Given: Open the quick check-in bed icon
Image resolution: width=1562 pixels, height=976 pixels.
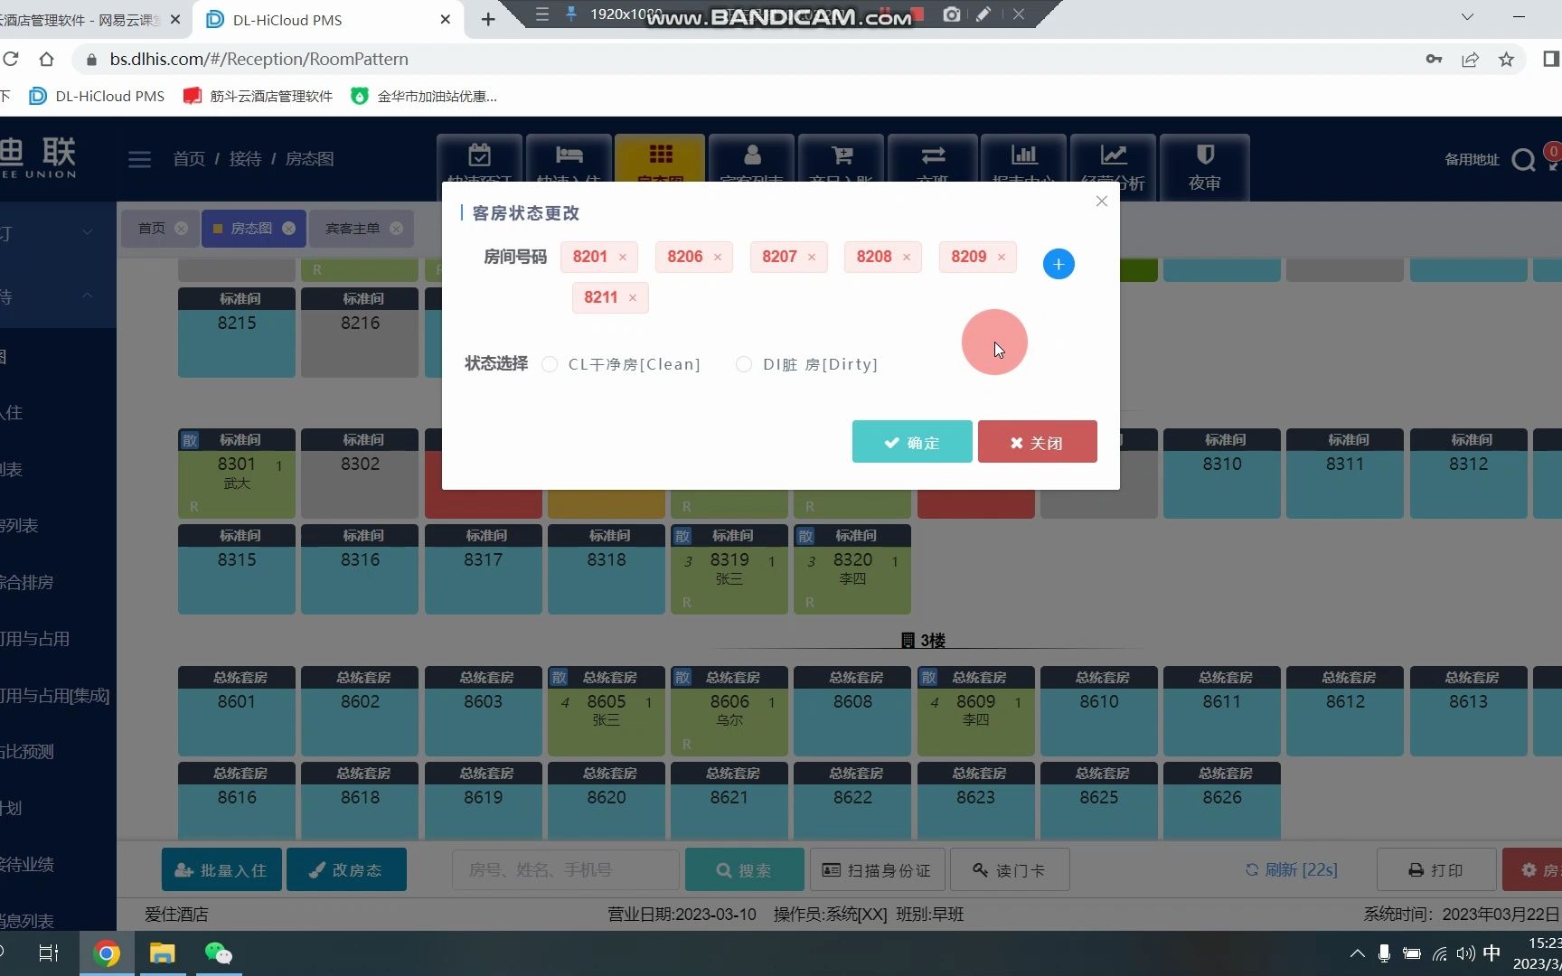Looking at the screenshot, I should pos(569,159).
